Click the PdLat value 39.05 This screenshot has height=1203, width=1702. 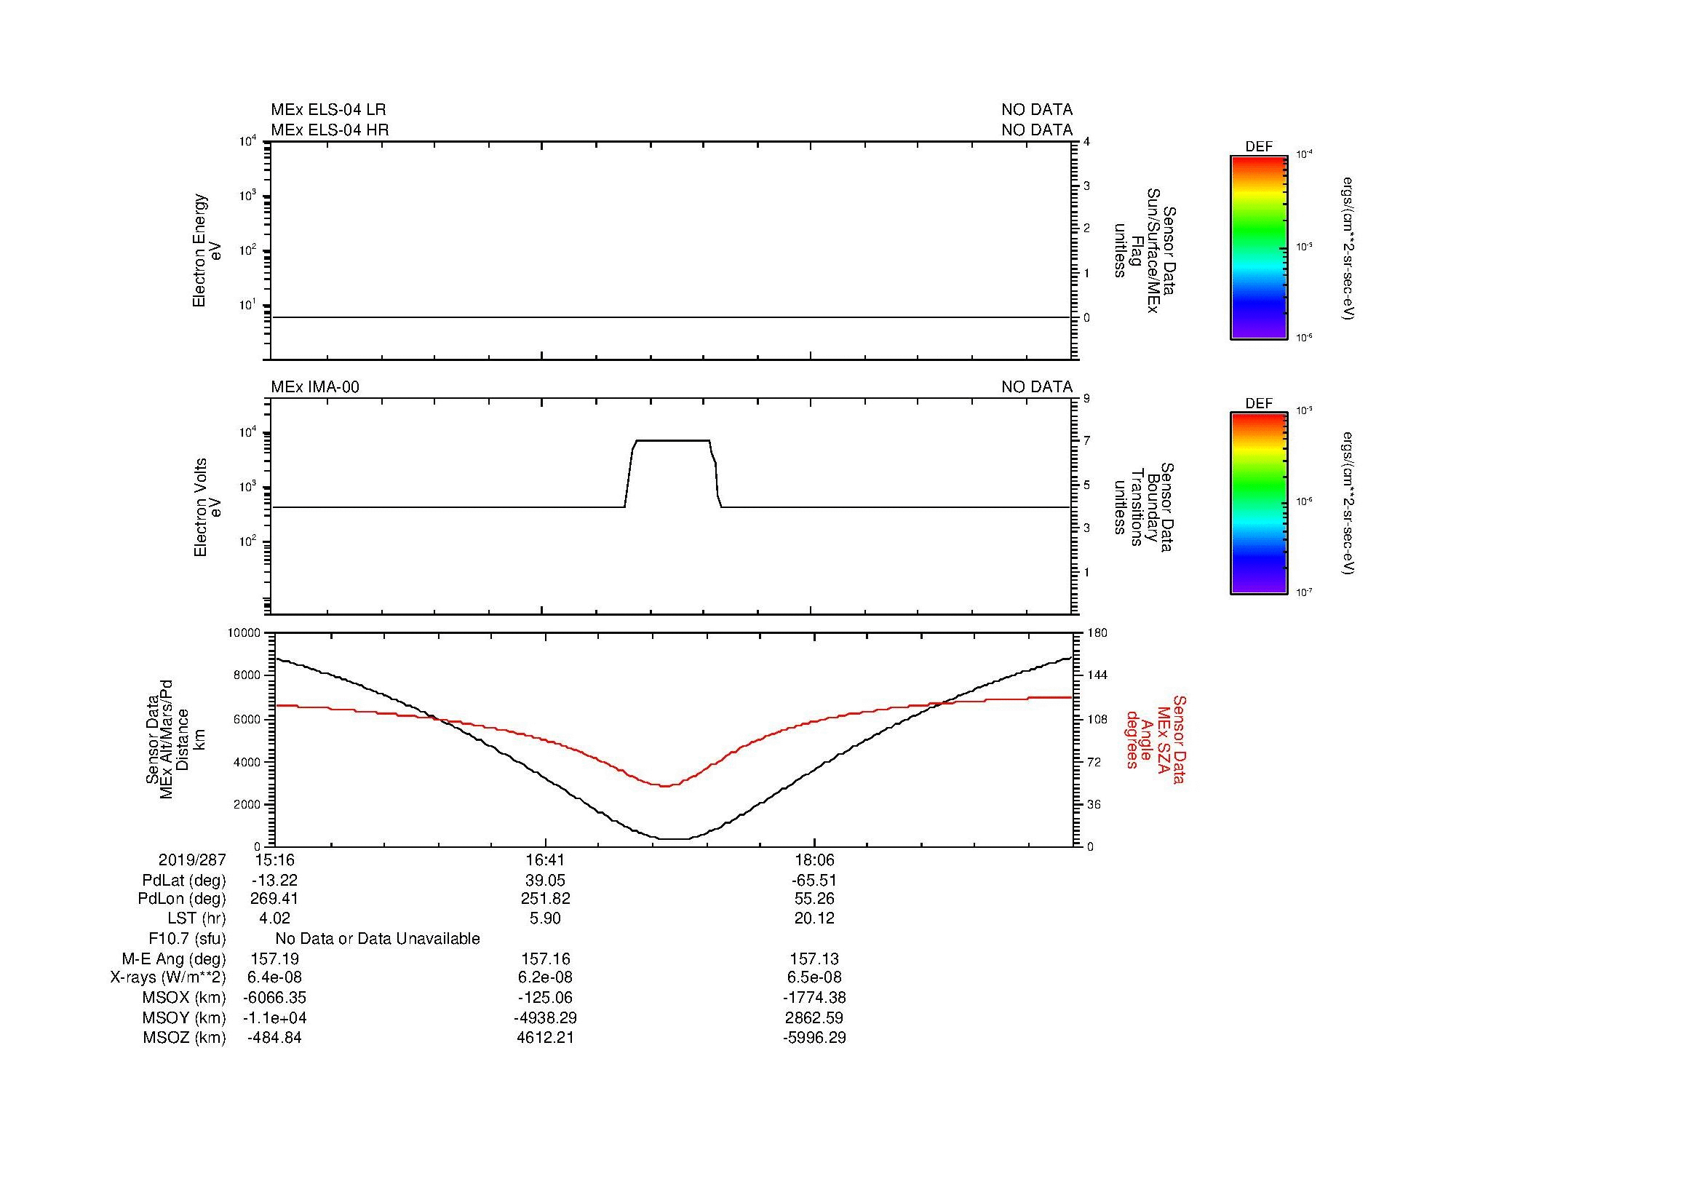545,881
